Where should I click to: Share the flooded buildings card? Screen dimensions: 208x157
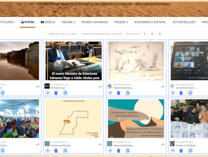click(38, 87)
